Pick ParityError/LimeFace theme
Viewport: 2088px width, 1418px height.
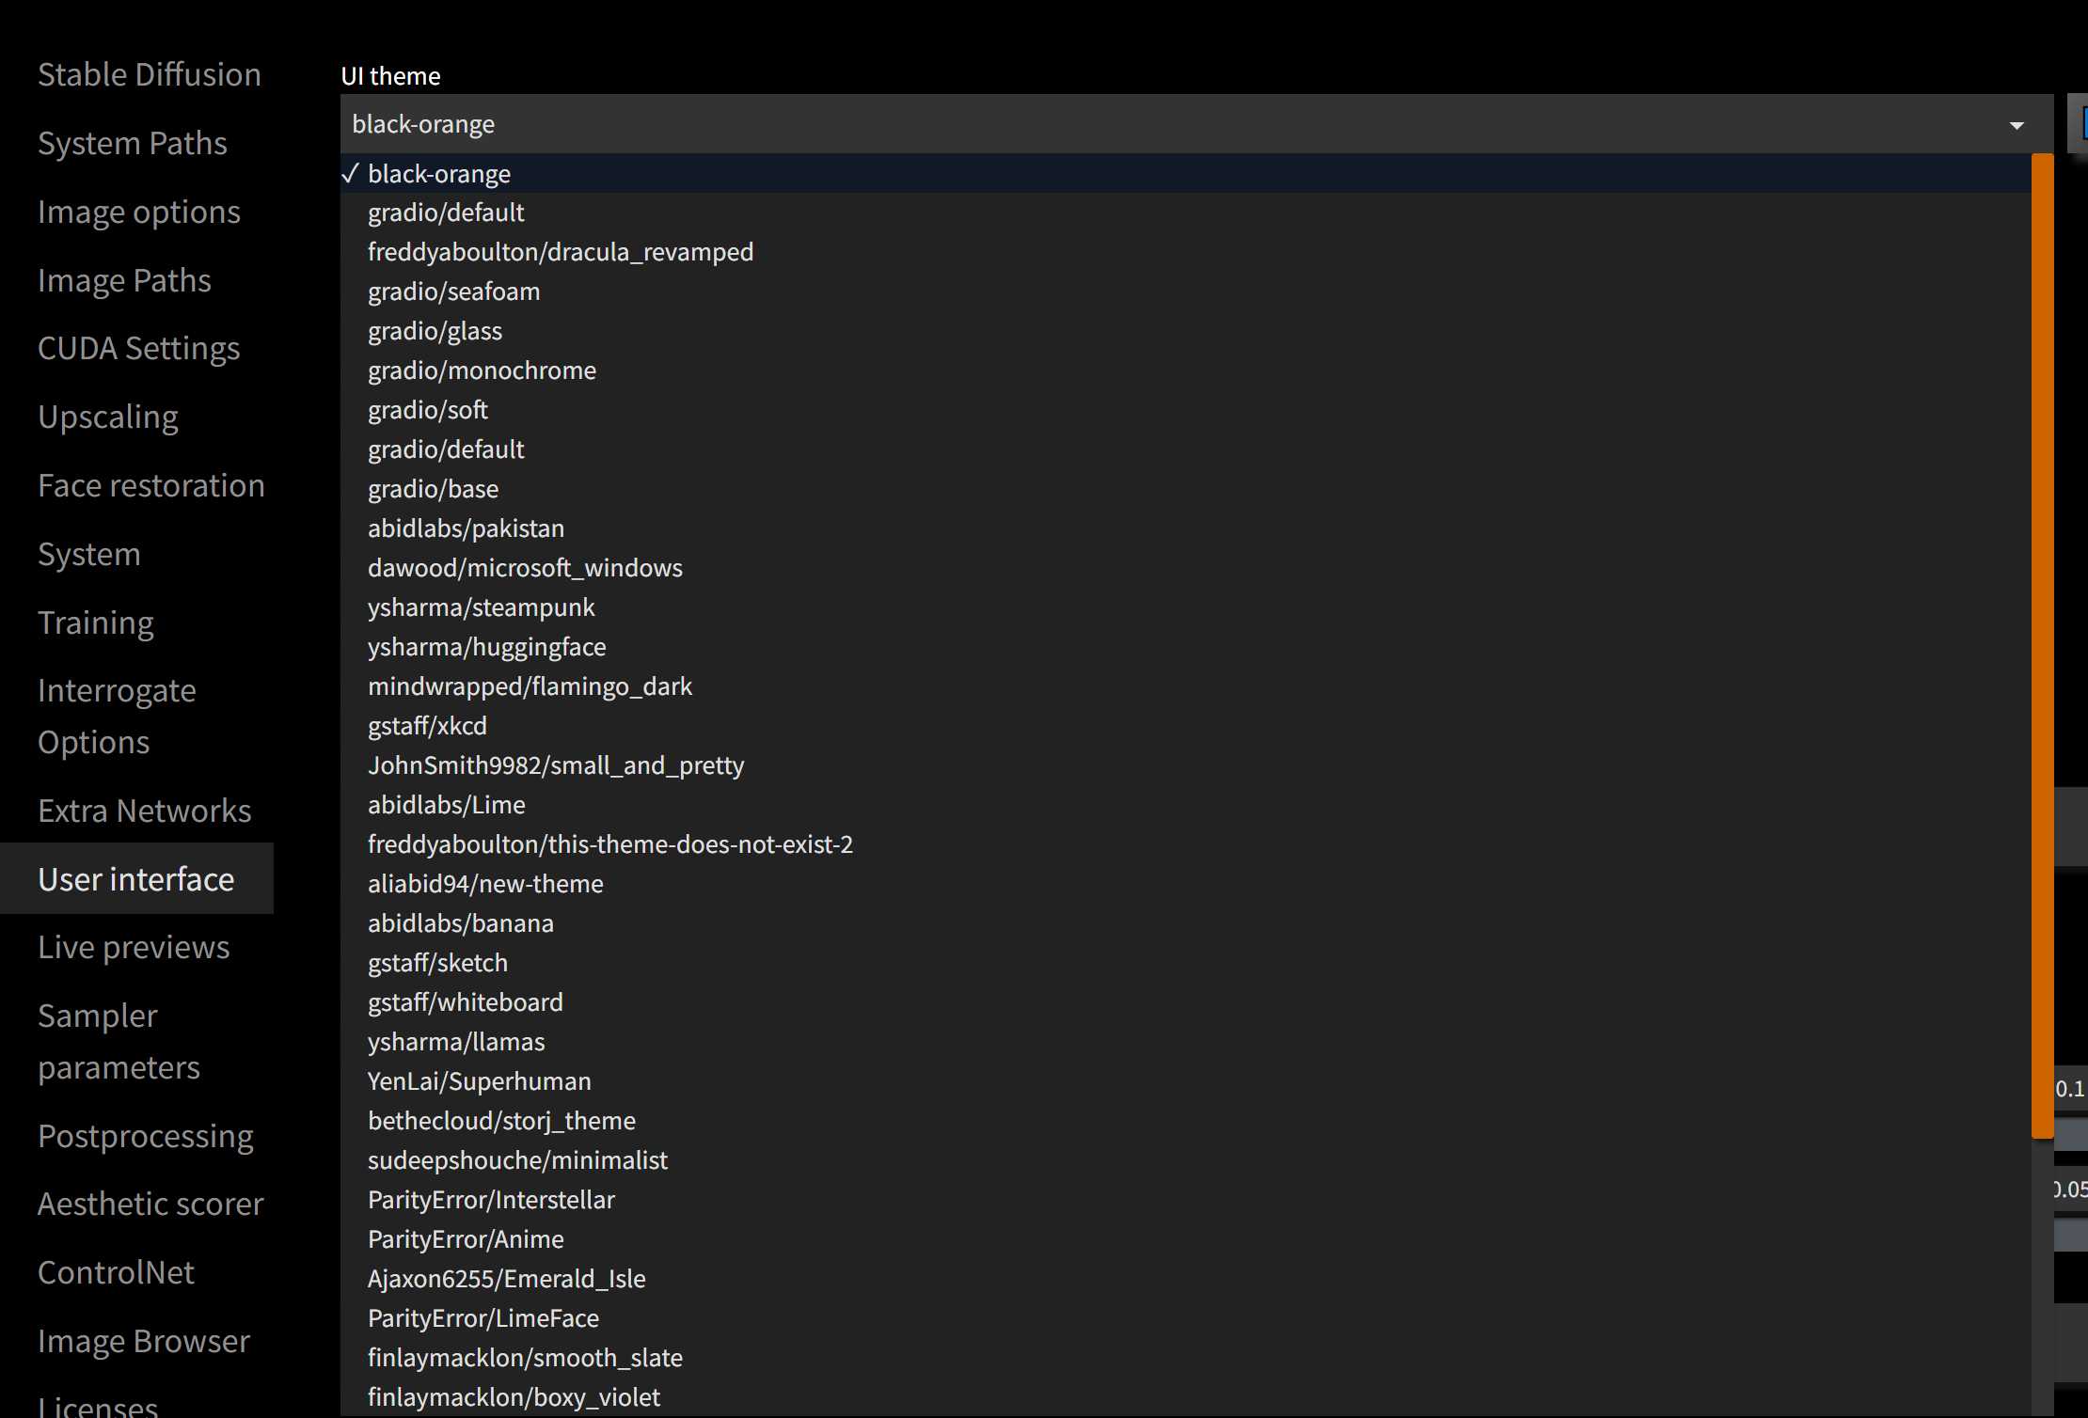(x=1186, y=1319)
